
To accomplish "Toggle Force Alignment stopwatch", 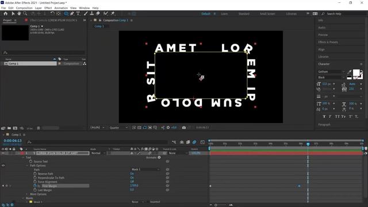I will [35, 182].
